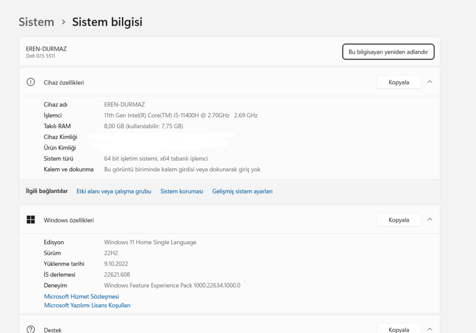The height and width of the screenshot is (333, 476).
Task: Click the Sistem türü 64 bit value
Action: click(x=155, y=159)
